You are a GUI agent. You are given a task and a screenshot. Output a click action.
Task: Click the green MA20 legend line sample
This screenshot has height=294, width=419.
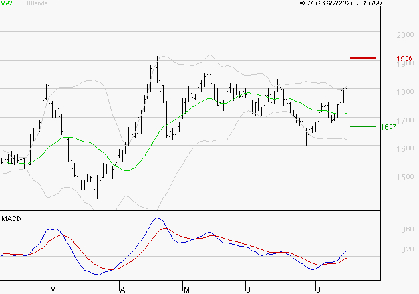(20, 3)
